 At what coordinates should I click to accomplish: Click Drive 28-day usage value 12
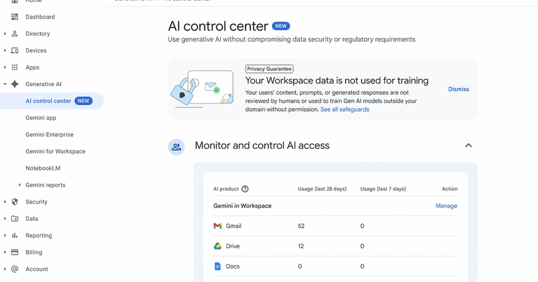[301, 246]
